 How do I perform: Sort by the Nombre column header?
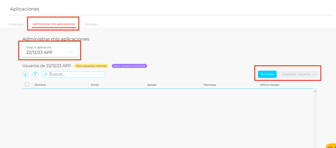click(x=40, y=85)
